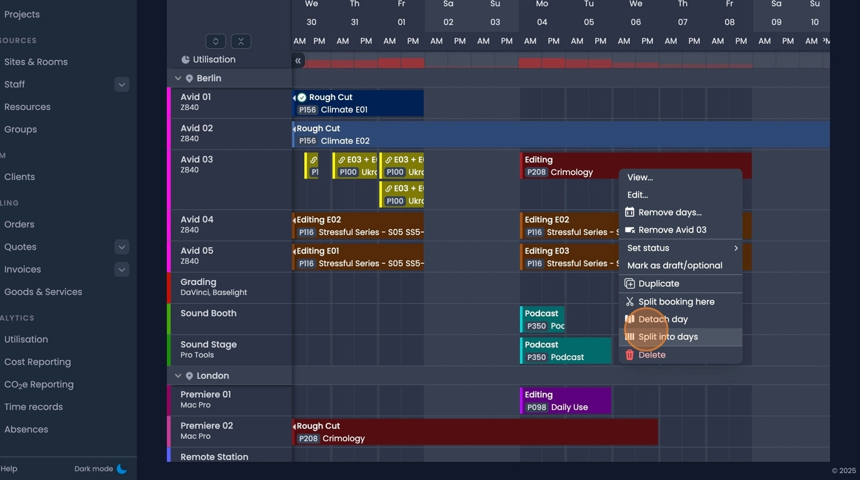Click the calendar icon beside Remove days
The width and height of the screenshot is (860, 480).
(x=629, y=212)
